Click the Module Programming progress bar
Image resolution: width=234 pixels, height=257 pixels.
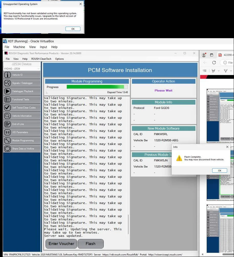(x=97, y=87)
